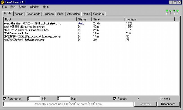
Task: Focus the manual connect IP or name field
Action: pos(68,104)
